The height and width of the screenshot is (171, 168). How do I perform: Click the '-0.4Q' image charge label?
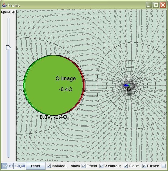tap(66, 89)
